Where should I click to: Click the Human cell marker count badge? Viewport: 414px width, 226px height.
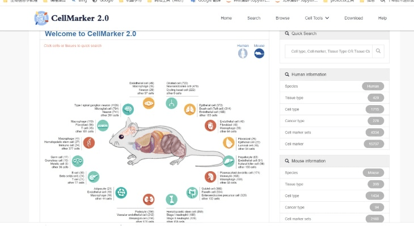click(373, 144)
